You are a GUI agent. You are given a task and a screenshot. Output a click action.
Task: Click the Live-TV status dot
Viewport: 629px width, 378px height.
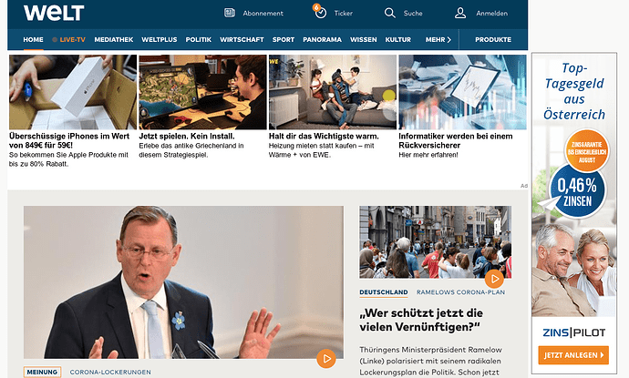click(55, 40)
